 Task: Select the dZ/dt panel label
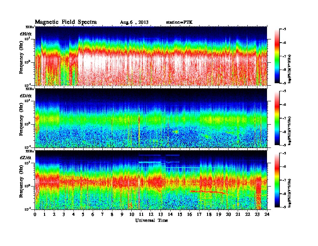tap(26, 158)
